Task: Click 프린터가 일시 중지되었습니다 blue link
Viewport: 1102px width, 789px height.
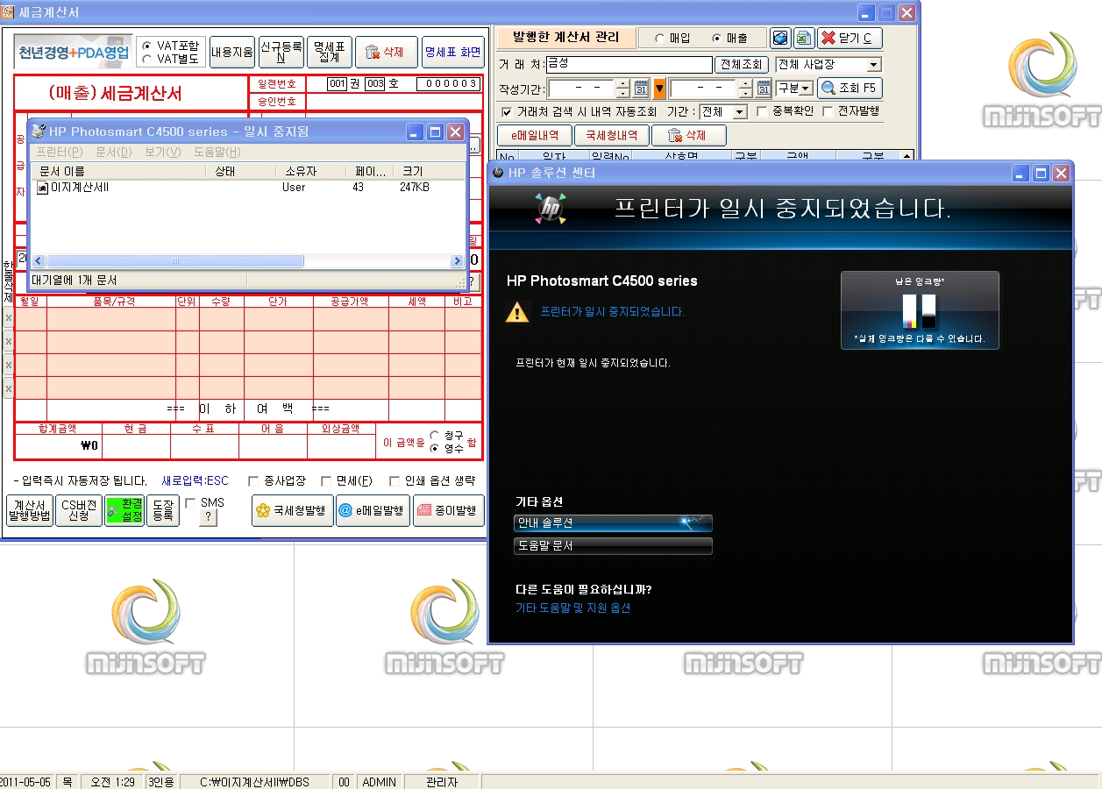Action: (x=612, y=311)
